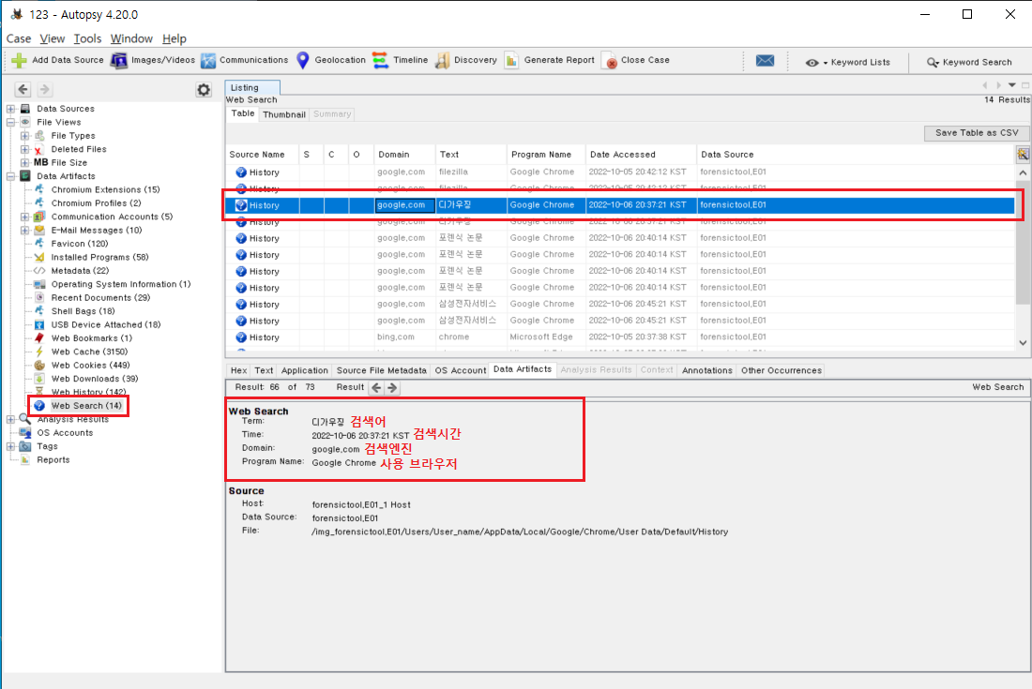Open the Window menu
This screenshot has height=689, width=1032.
tap(131, 38)
